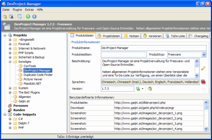The image size is (212, 140).
Task: Select The Bat! Plugins tree item
Action: click(x=29, y=93)
